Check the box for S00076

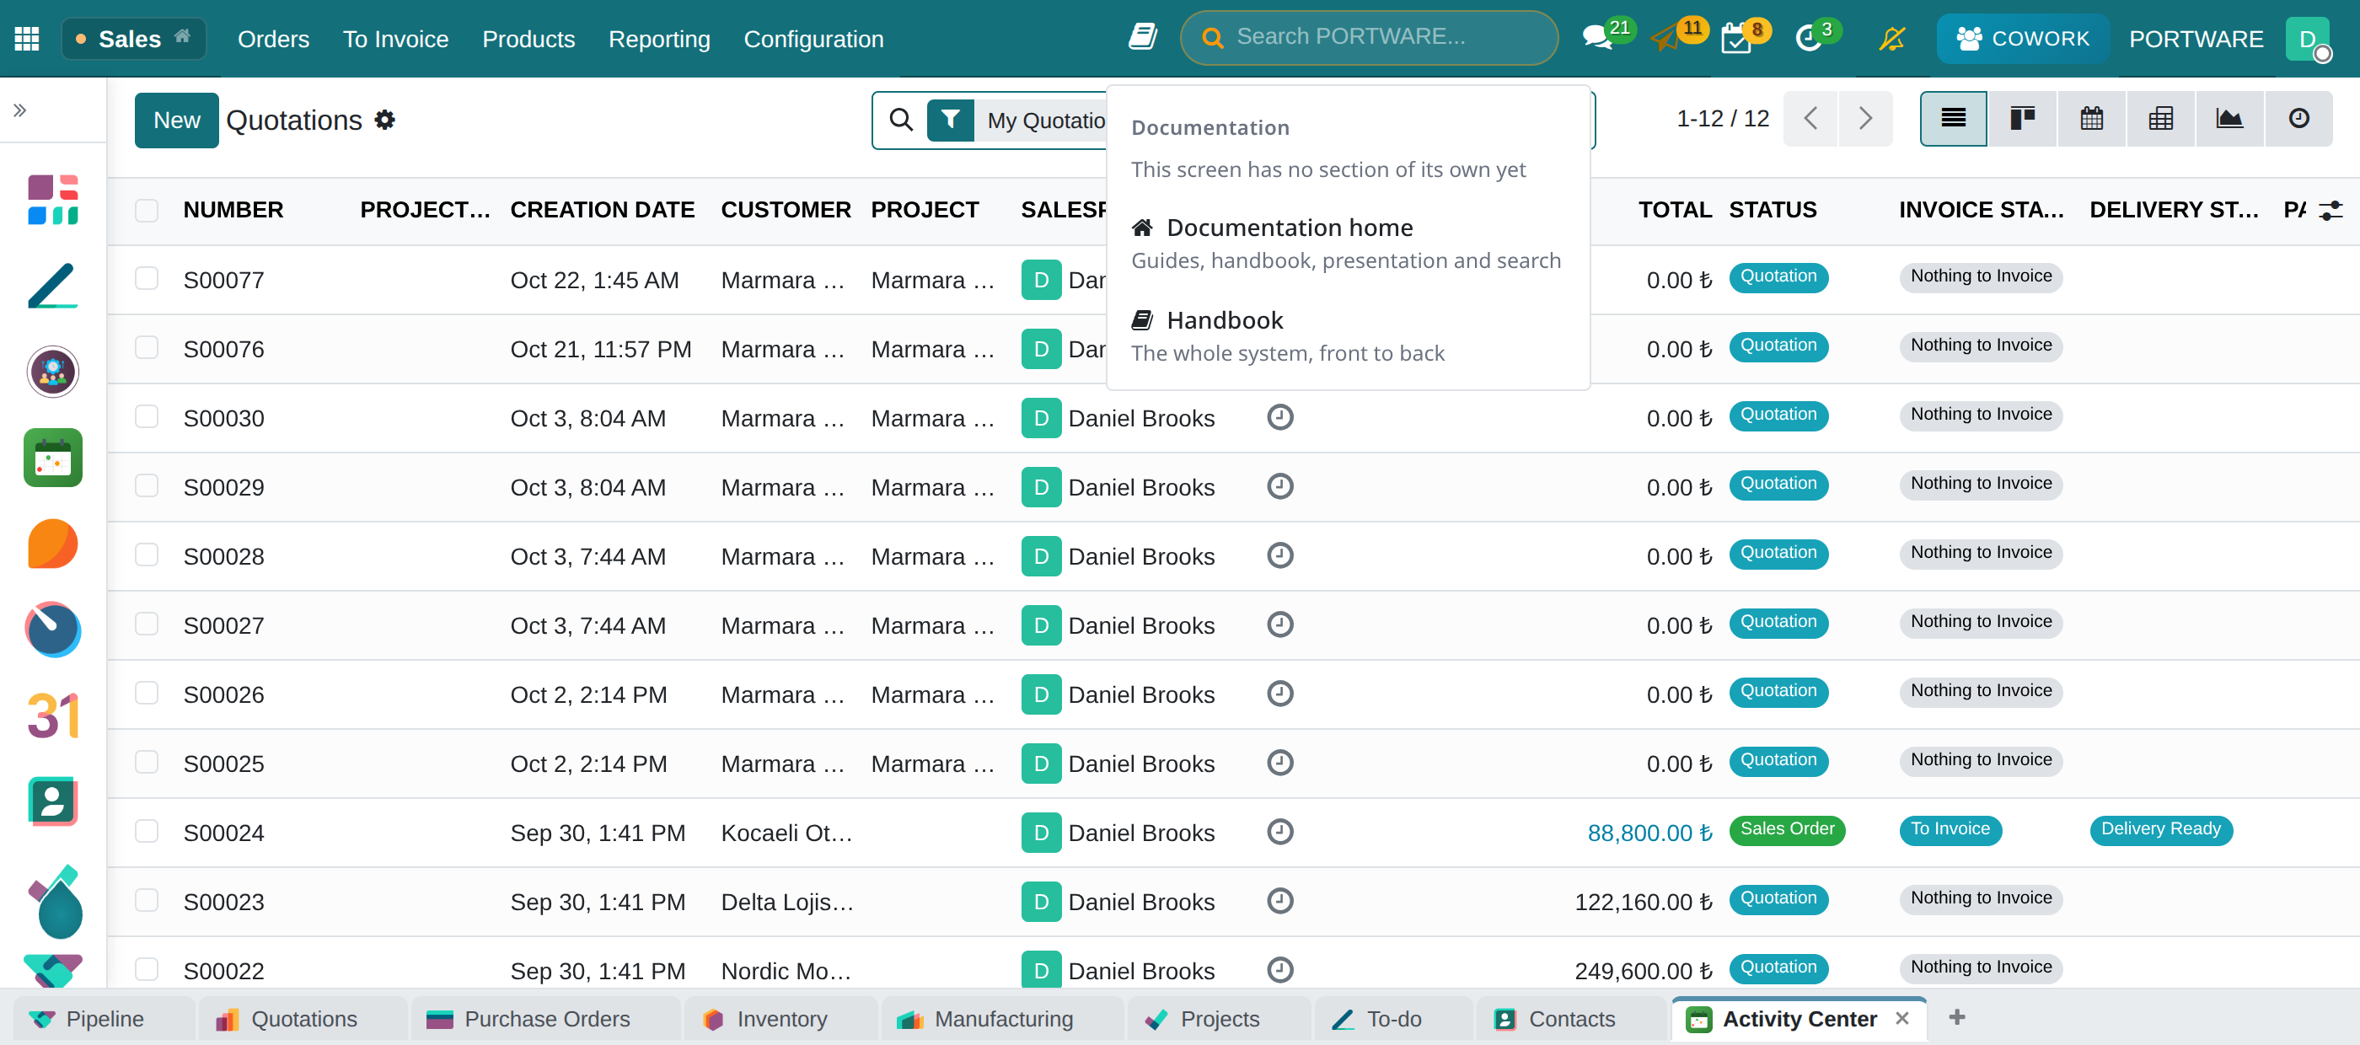(147, 347)
